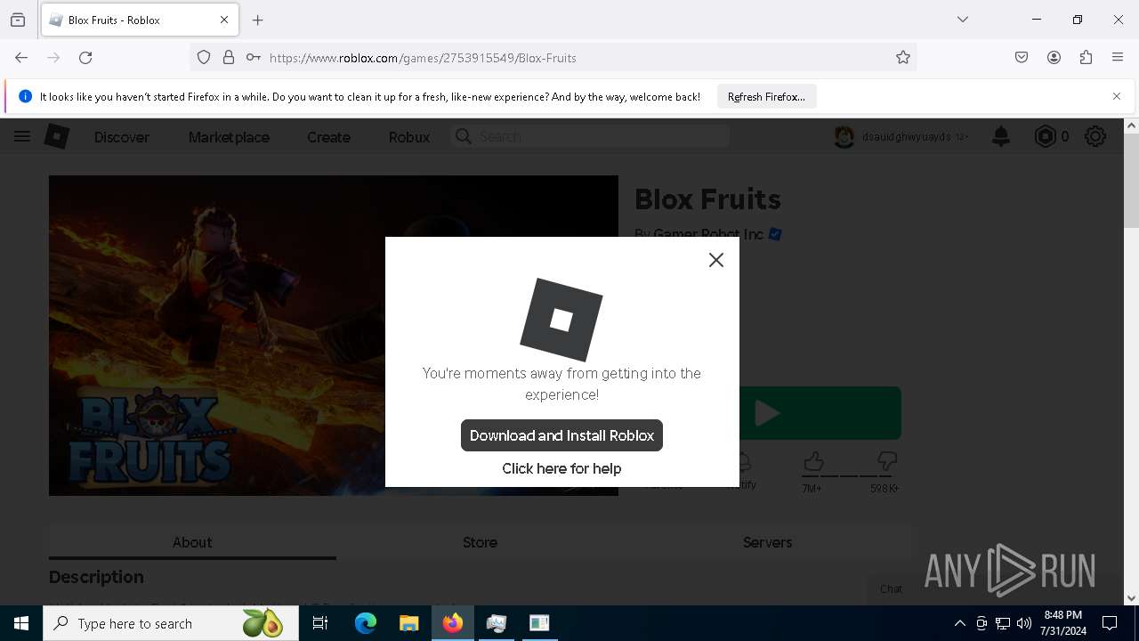Viewport: 1139px width, 641px height.
Task: Dislike the game with thumbs down
Action: click(x=887, y=461)
